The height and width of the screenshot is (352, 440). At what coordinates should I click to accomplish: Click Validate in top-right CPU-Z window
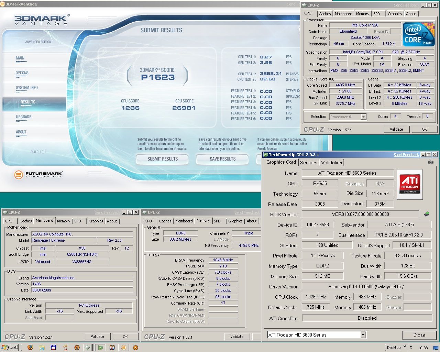[396, 129]
